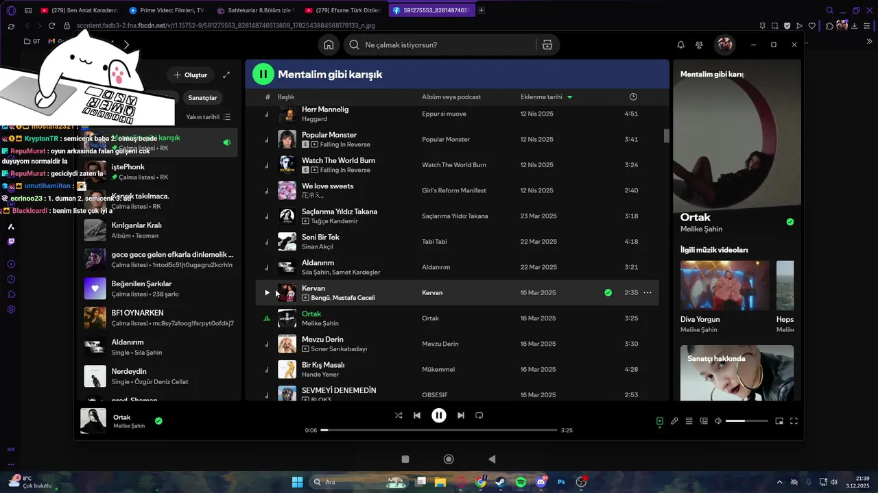The width and height of the screenshot is (878, 493).
Task: Open Kırılganlar Kralı album in library
Action: [160, 230]
